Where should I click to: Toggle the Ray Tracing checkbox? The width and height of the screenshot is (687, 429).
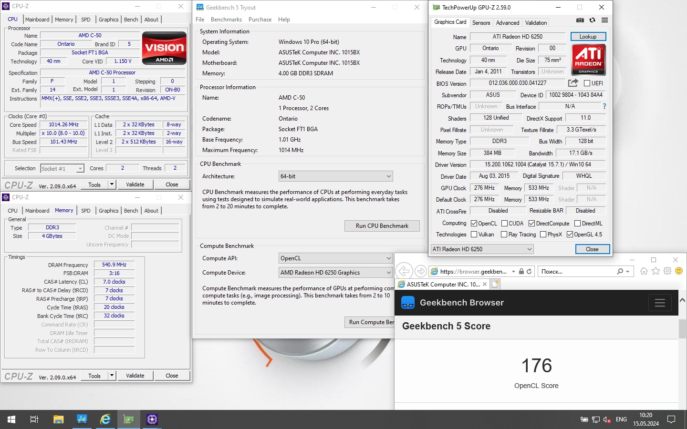(504, 235)
